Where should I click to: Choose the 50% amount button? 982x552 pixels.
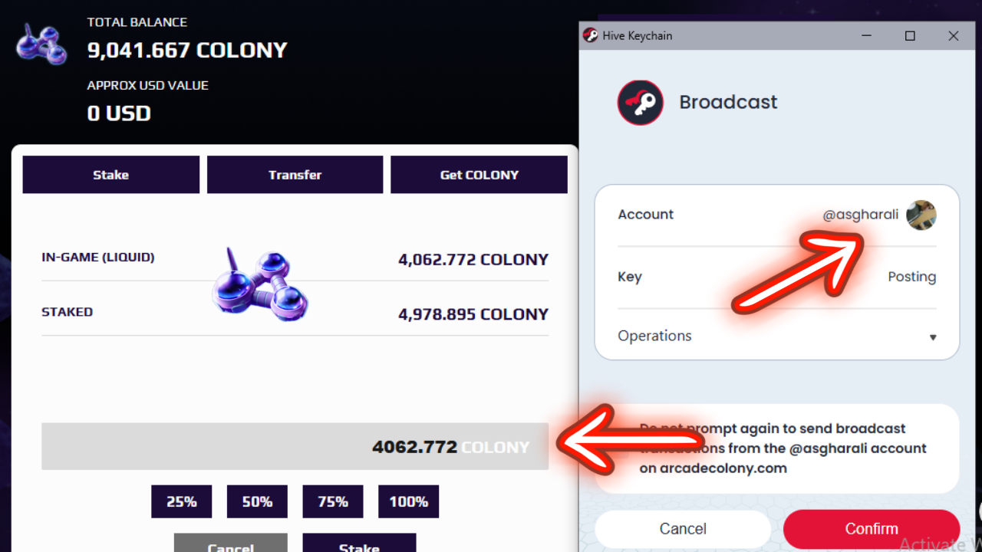click(257, 501)
